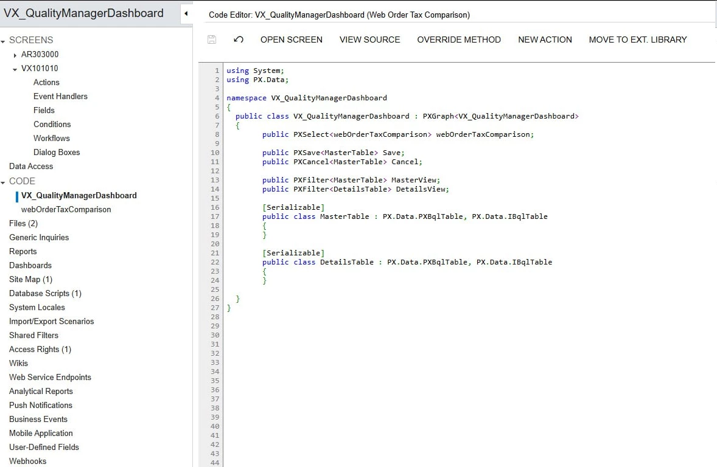Click OPEN SCREEN in the toolbar
Viewport: 717px width, 467px height.
(x=291, y=40)
